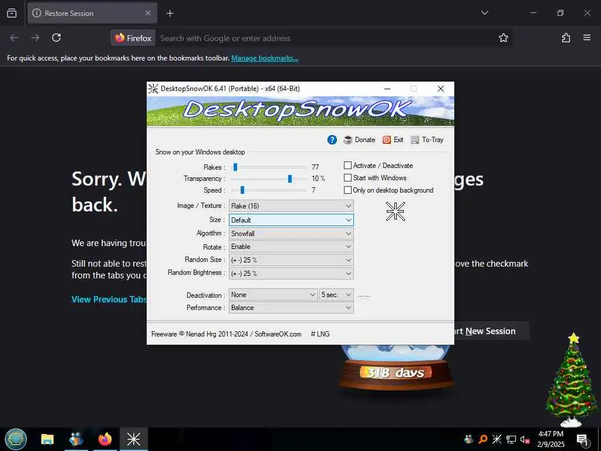The image size is (601, 451).
Task: Click the Manage bookmarks... link
Action: 265,58
